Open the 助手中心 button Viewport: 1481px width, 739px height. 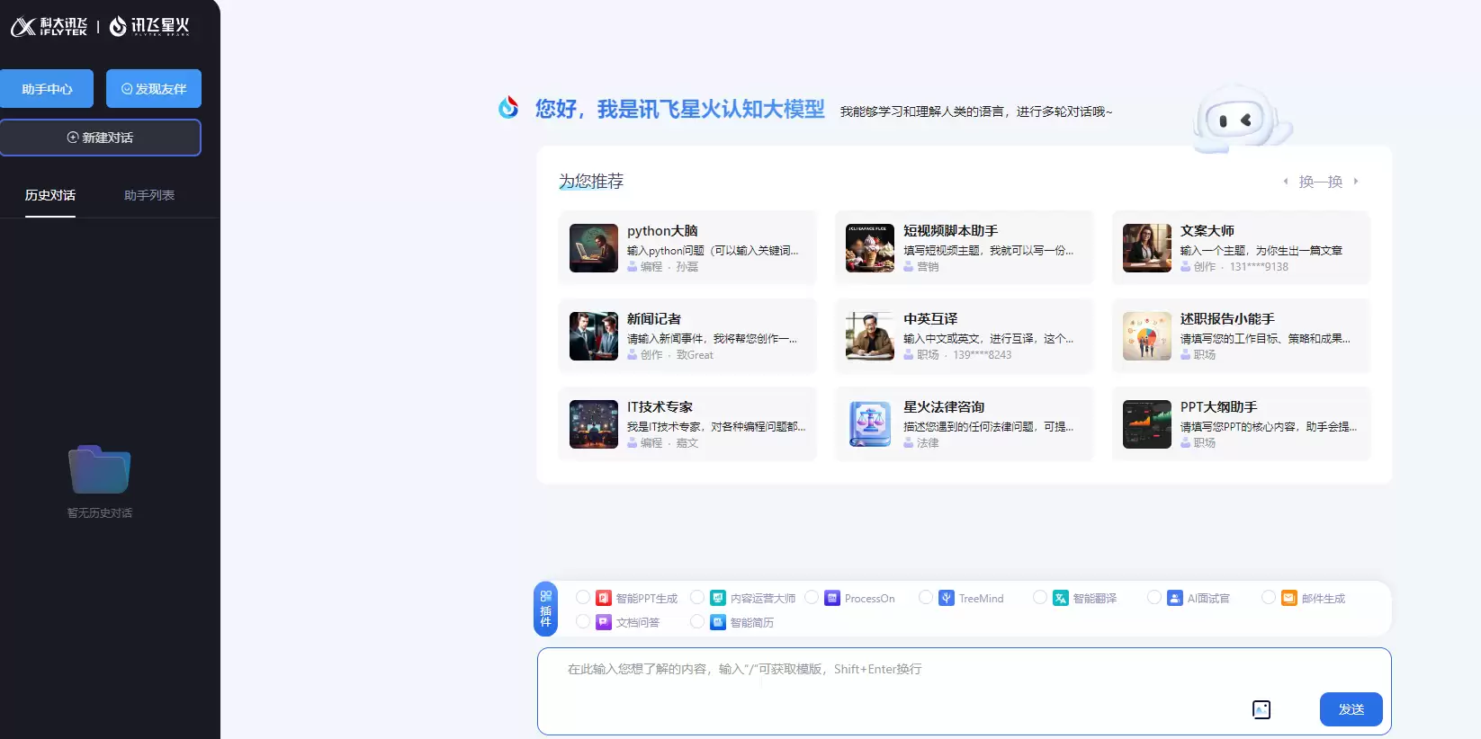click(x=47, y=89)
